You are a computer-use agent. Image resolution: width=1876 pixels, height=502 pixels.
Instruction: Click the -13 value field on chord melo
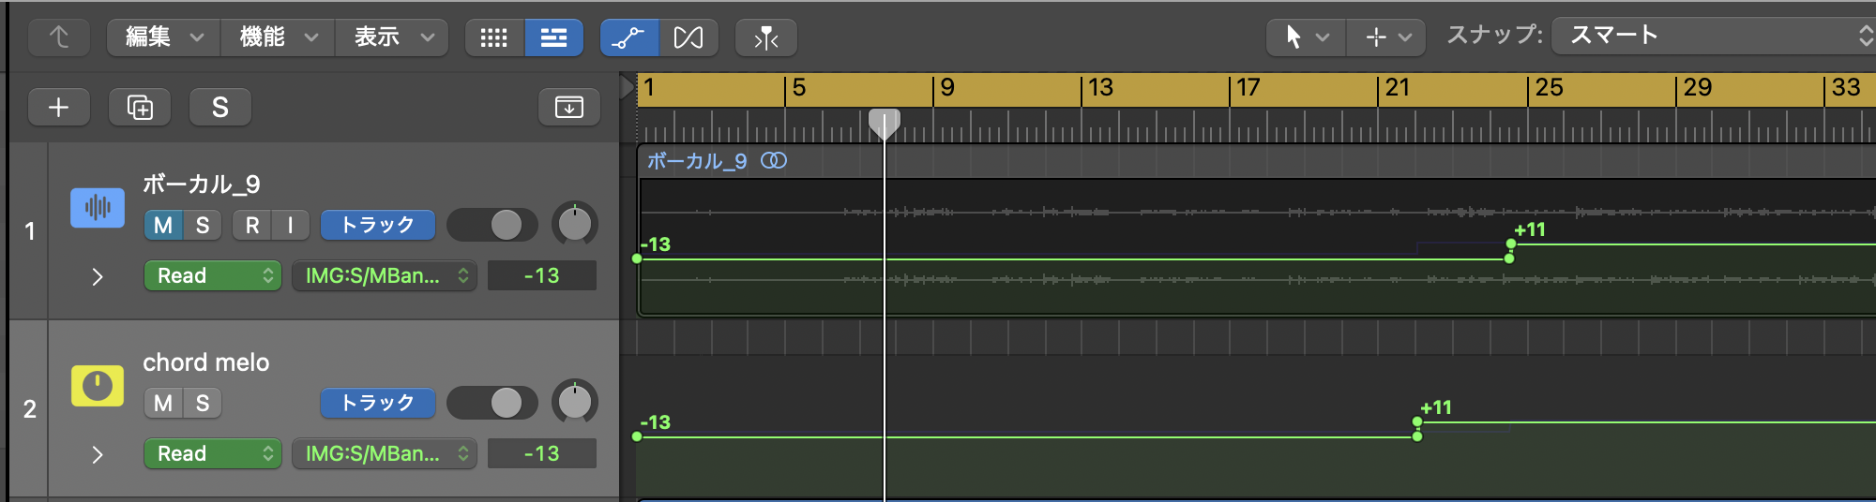542,453
